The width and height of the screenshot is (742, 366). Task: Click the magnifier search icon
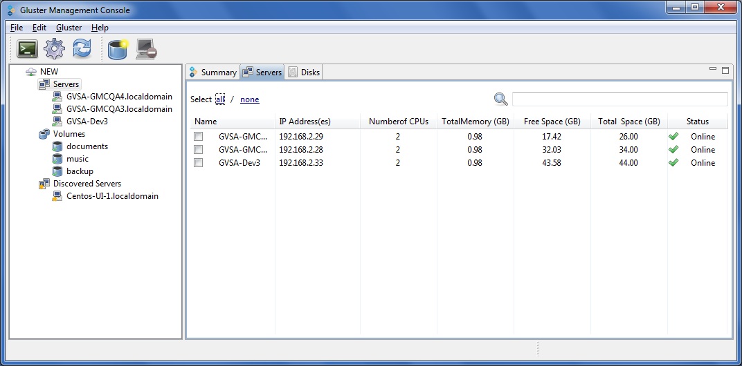(501, 99)
